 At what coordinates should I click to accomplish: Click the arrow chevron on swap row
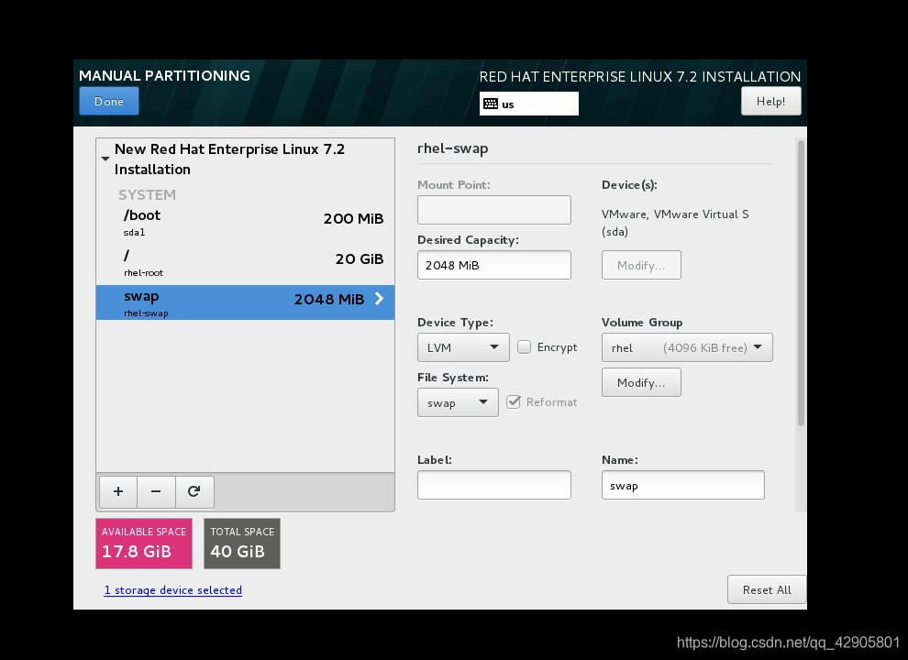tap(380, 298)
